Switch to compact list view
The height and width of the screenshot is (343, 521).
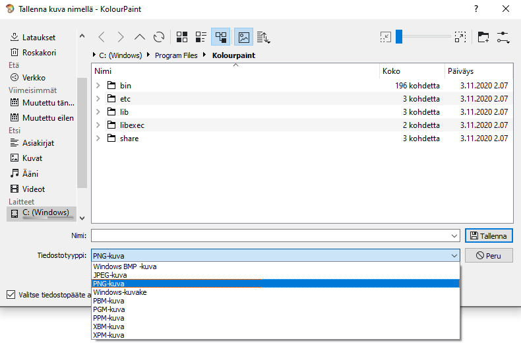201,38
